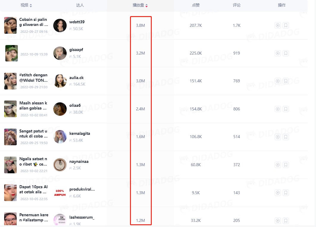Play the naynainaa video via play icon

[x=278, y=165]
